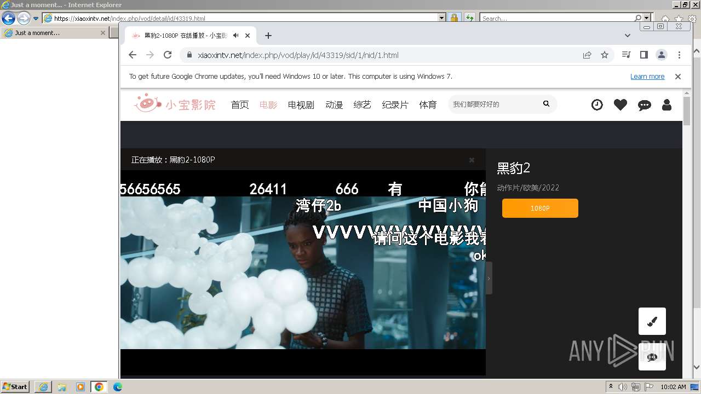Open a new Chrome tab
Screen dimensions: 701x394
click(268, 36)
